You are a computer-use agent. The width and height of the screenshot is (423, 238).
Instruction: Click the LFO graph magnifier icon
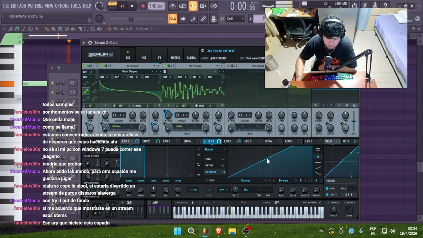point(198,165)
